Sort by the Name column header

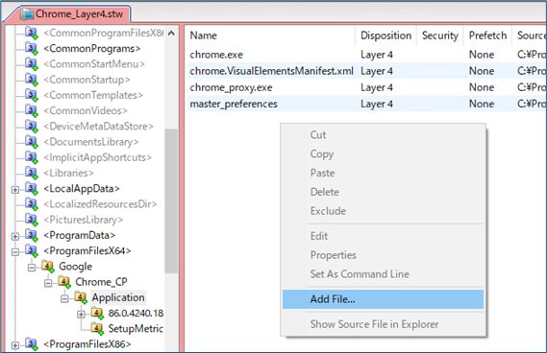tap(271, 35)
